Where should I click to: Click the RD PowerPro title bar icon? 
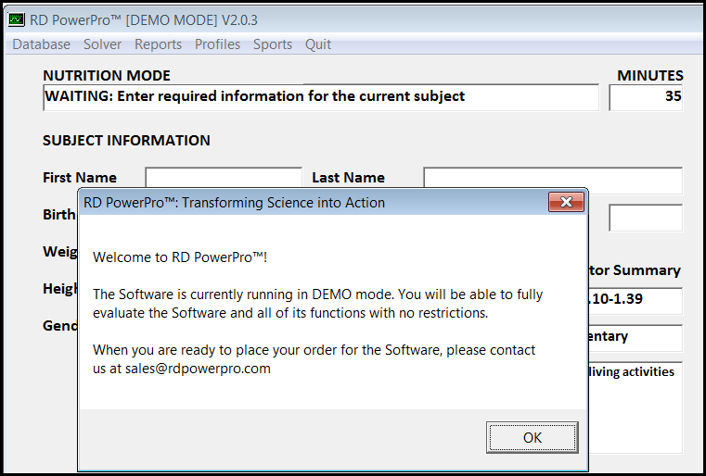click(x=17, y=19)
